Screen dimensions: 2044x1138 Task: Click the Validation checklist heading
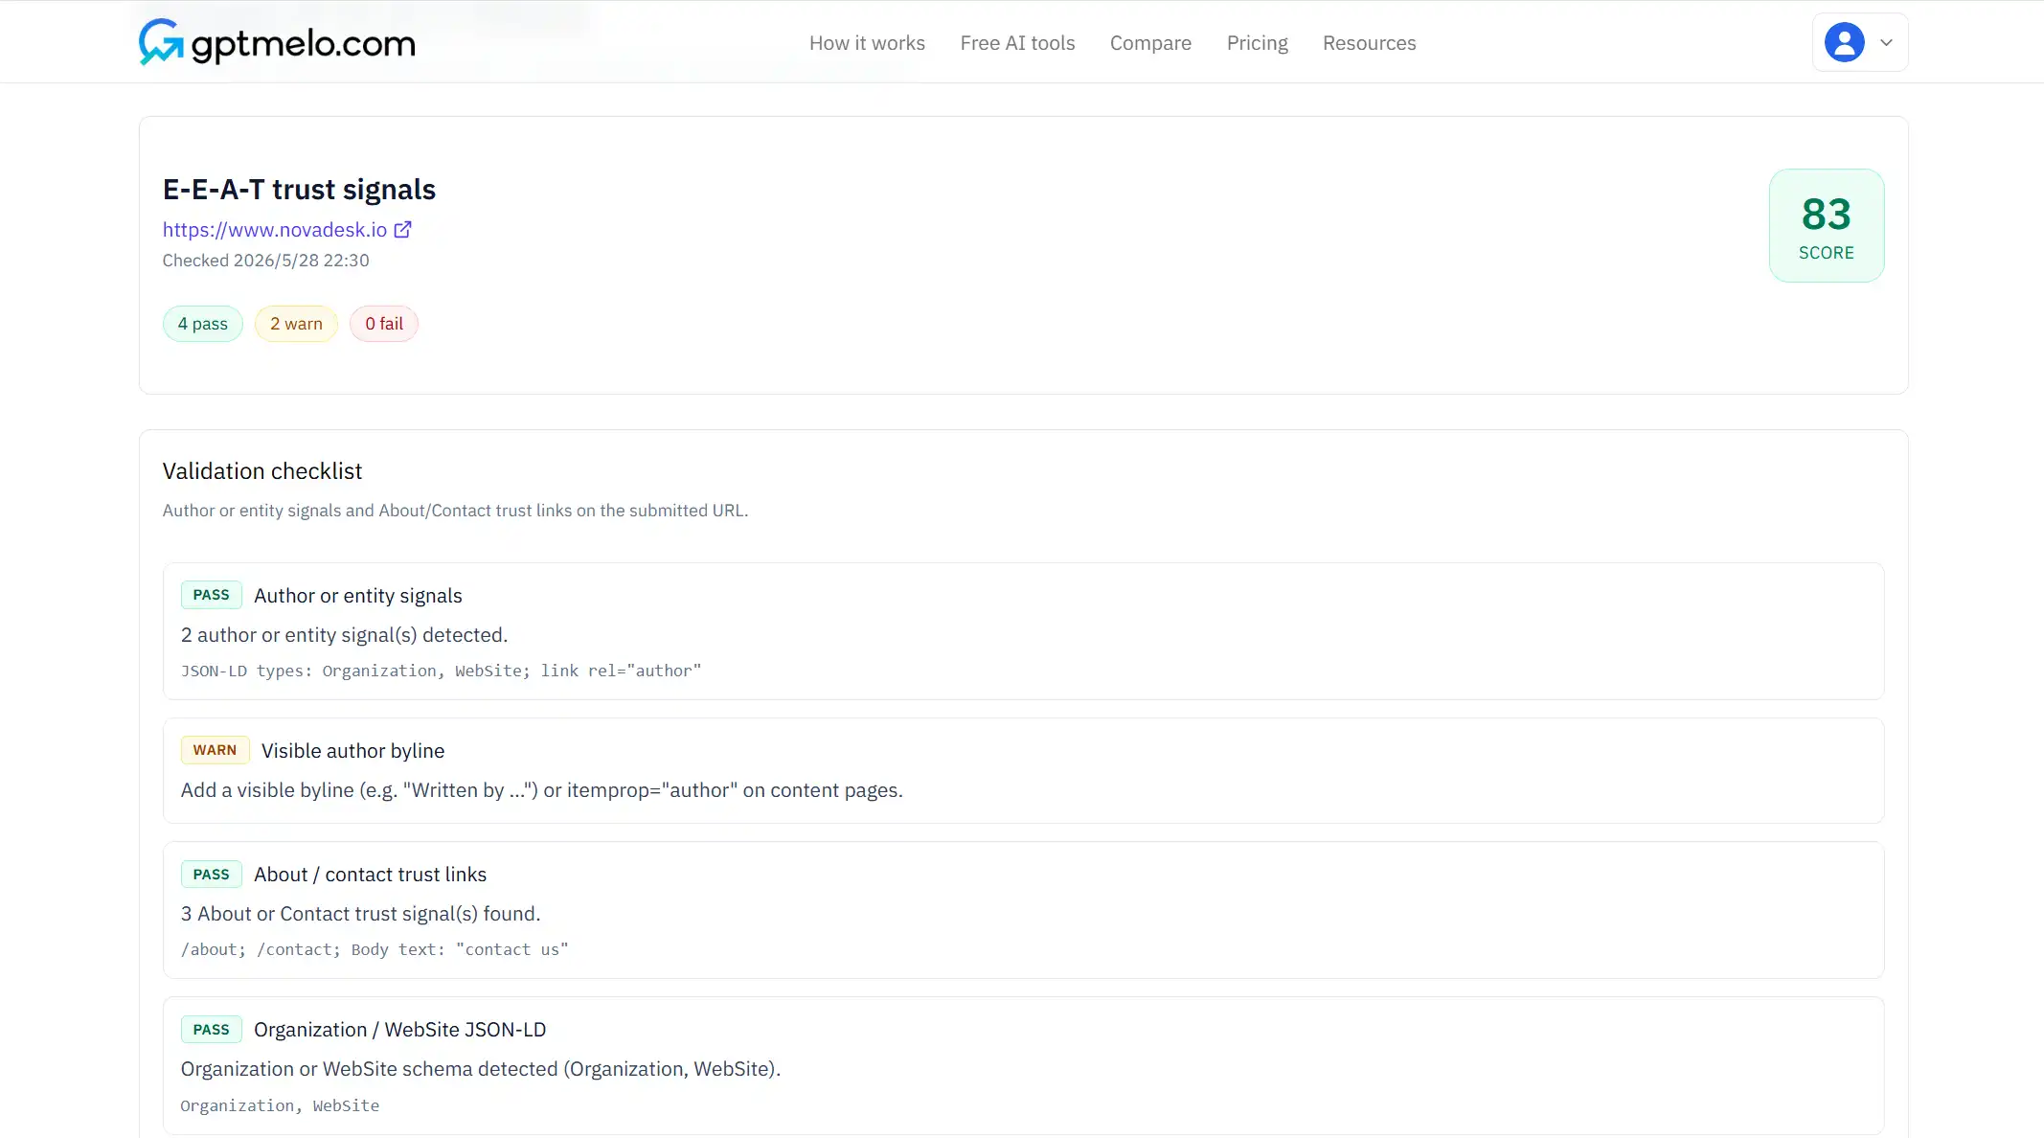[x=262, y=471]
